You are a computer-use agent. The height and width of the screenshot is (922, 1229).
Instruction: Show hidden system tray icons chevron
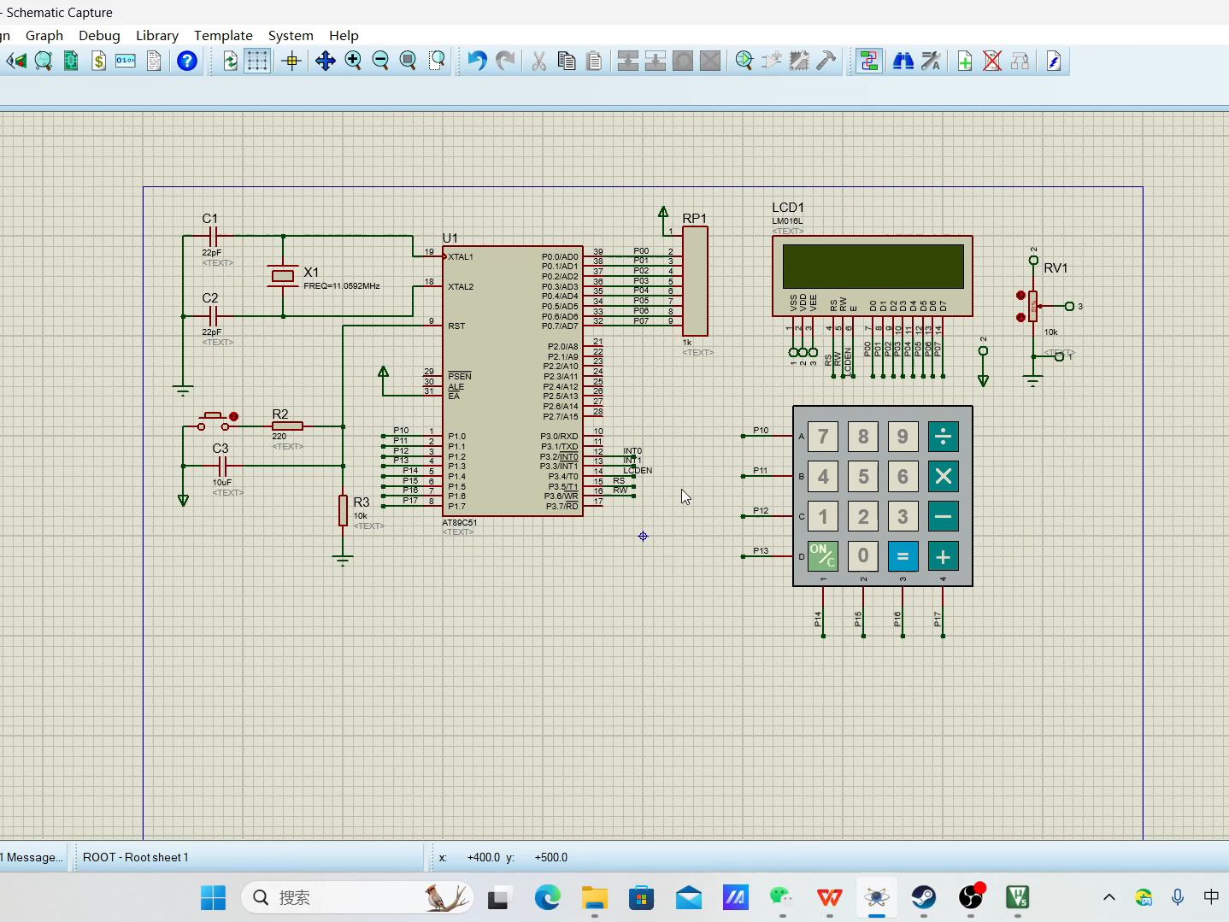1109,897
